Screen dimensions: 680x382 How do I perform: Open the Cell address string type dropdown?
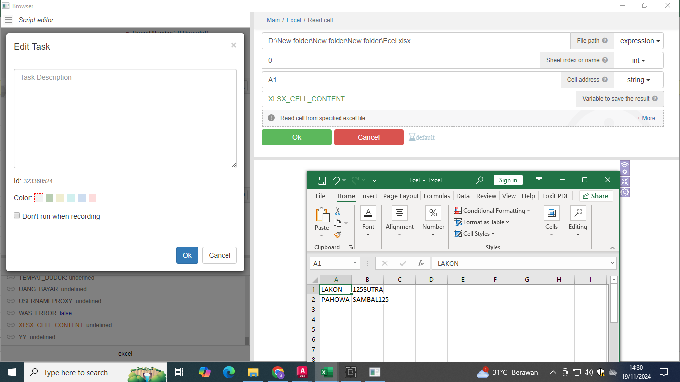point(639,80)
